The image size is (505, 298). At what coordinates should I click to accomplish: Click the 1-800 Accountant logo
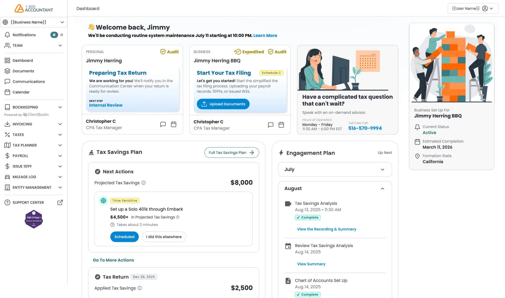(x=34, y=8)
